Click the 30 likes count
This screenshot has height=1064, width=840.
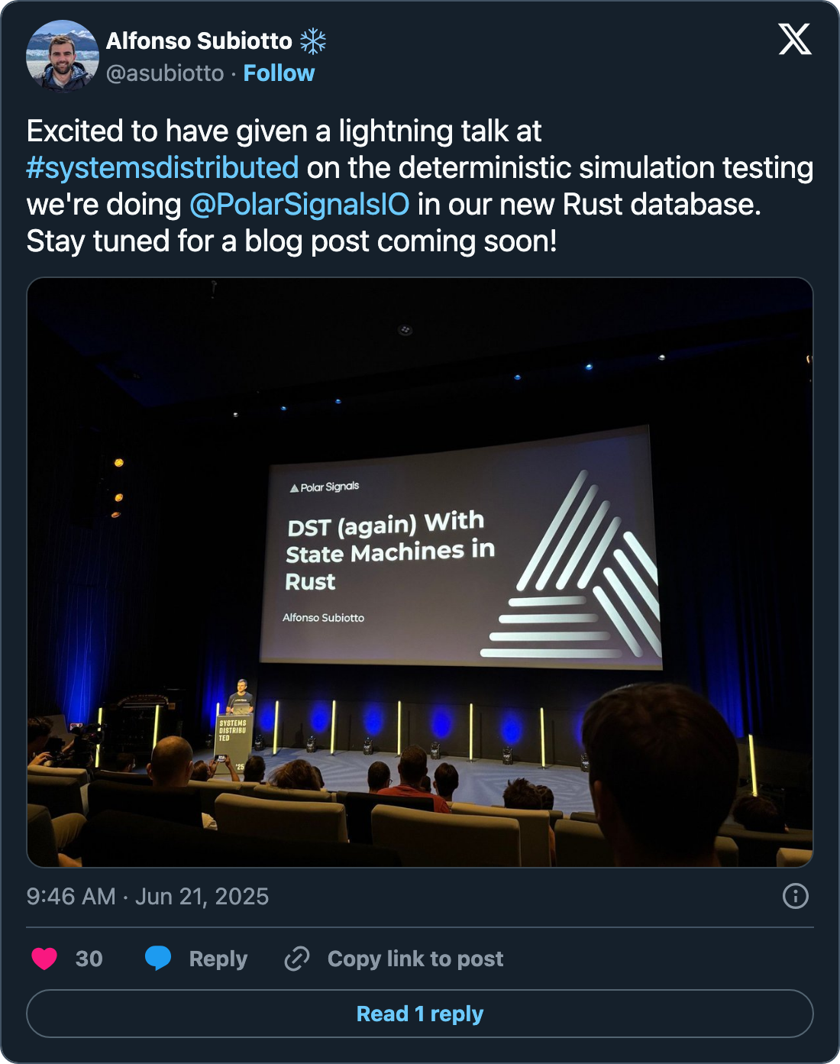[89, 959]
